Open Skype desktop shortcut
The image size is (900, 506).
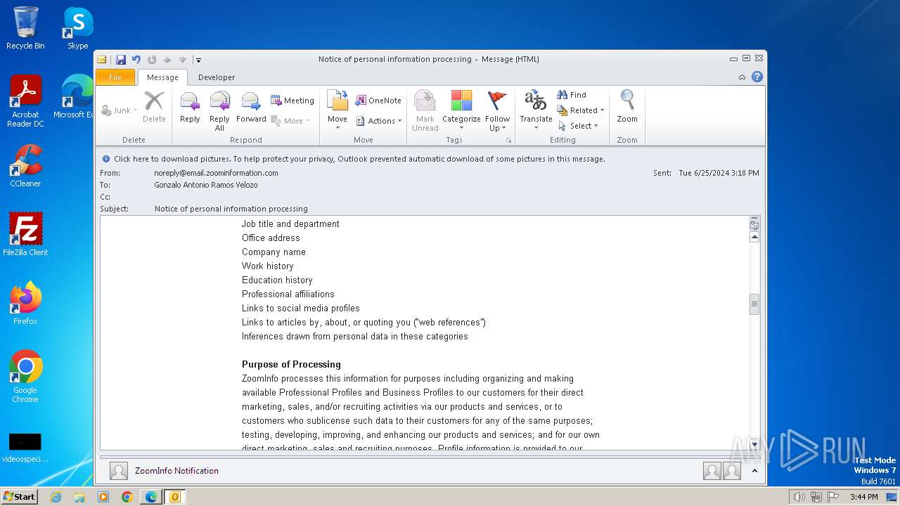tap(78, 28)
